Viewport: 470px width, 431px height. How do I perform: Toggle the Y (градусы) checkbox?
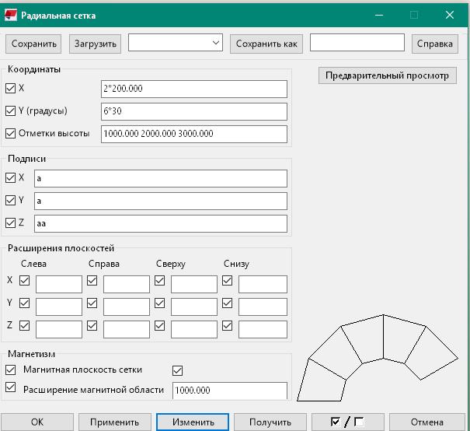point(11,111)
